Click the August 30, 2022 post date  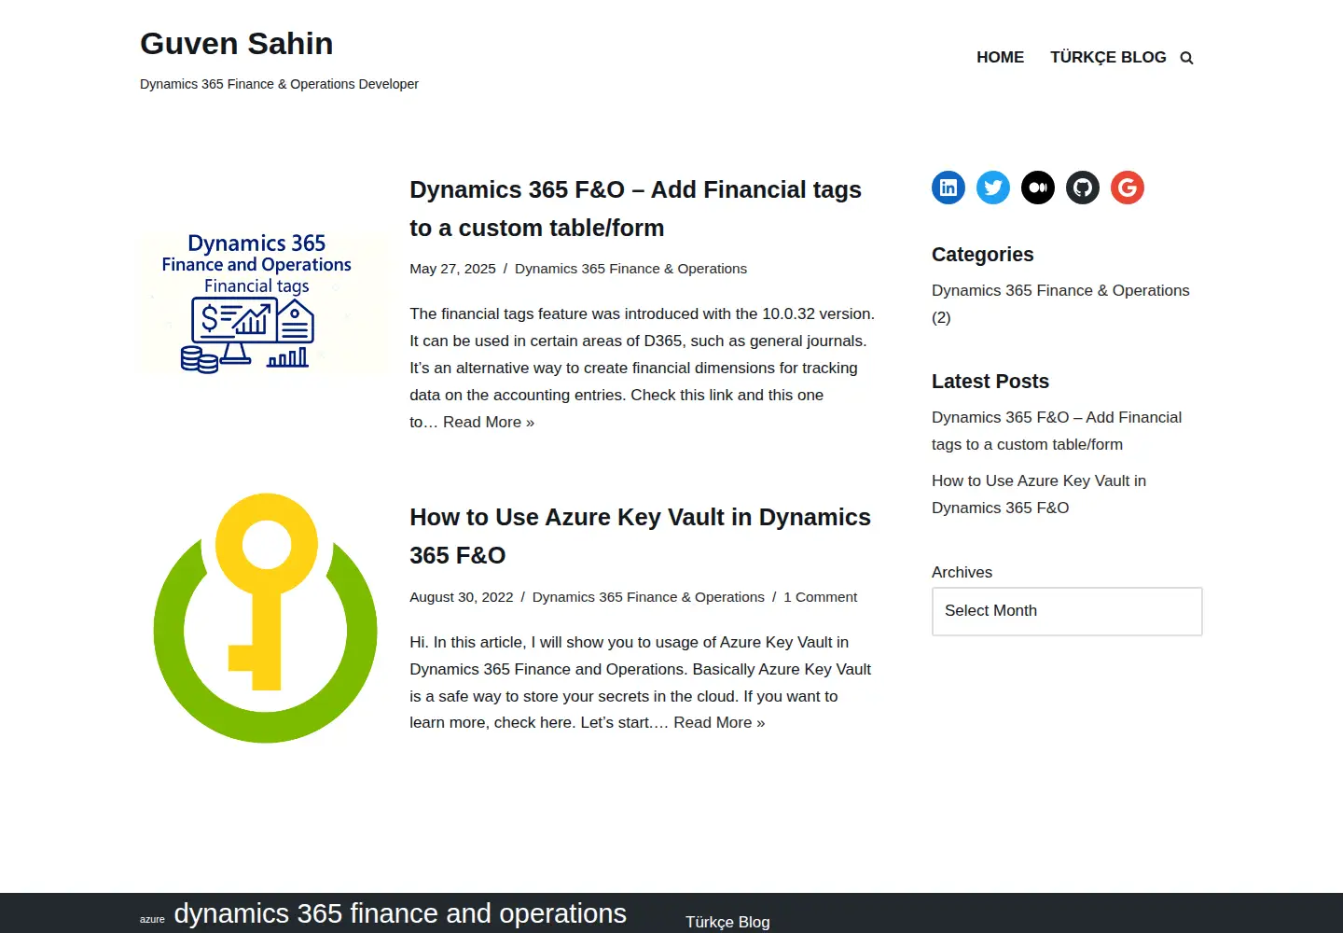point(461,597)
